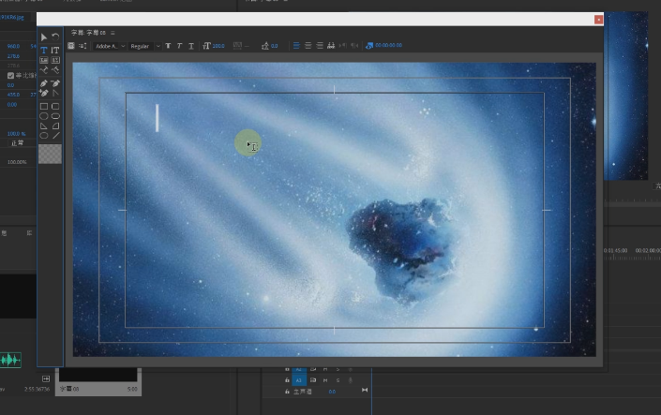Viewport: 661px width, 415px height.
Task: Click the style preview swatch under tools
Action: 51,154
